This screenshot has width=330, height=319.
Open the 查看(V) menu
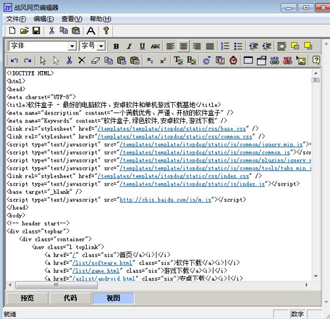tap(72, 19)
